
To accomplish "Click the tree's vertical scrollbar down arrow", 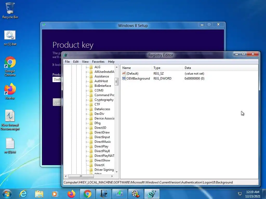I will coord(117,172).
